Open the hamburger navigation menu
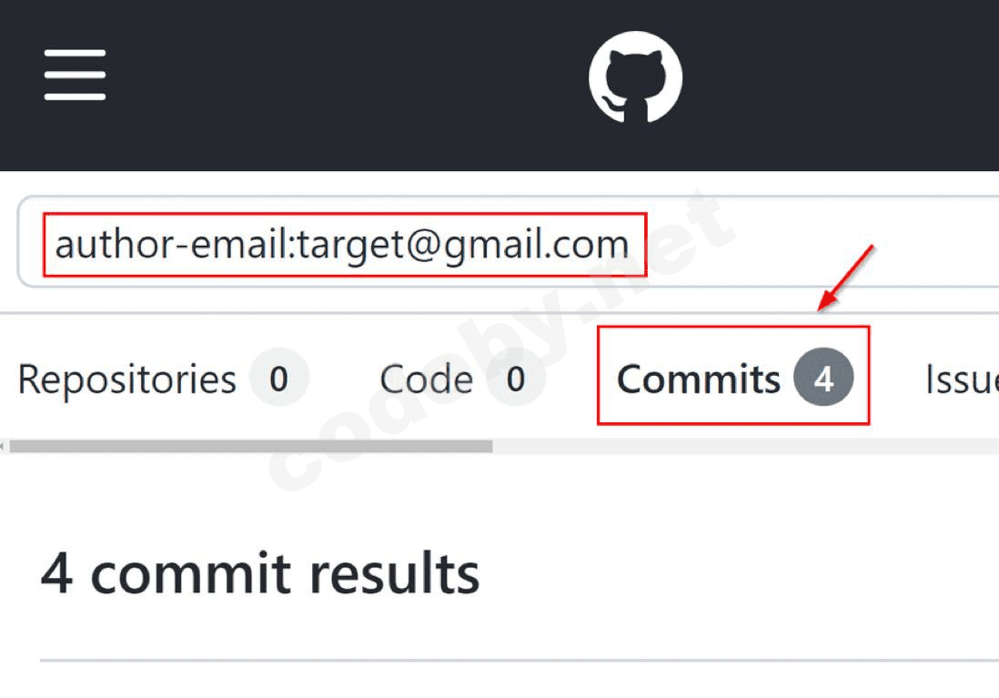This screenshot has height=698, width=999. pos(75,76)
